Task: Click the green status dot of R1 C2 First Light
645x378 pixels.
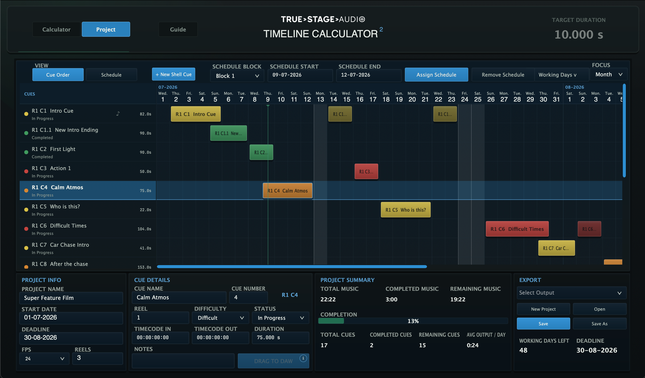Action: pos(26,152)
